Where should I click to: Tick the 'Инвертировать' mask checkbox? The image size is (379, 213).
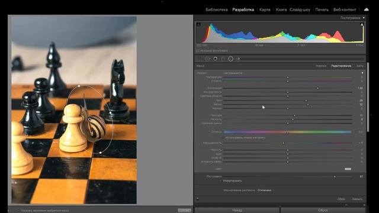click(221, 181)
